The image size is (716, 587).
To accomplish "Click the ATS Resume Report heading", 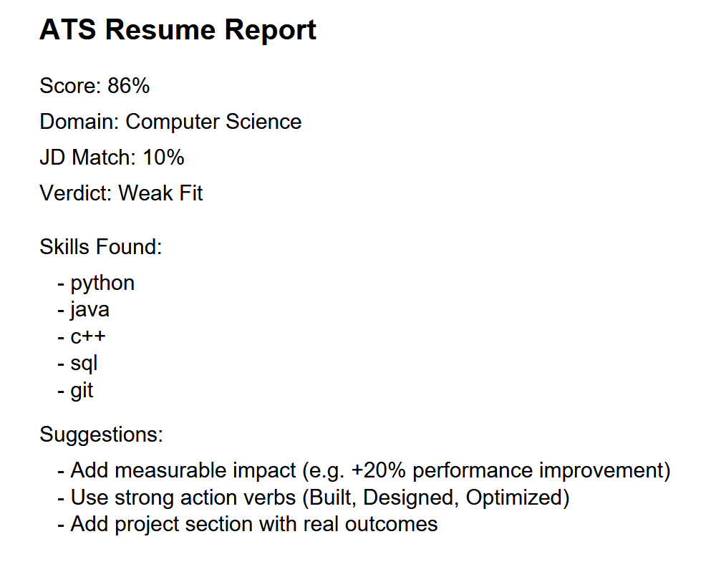I will [x=178, y=30].
